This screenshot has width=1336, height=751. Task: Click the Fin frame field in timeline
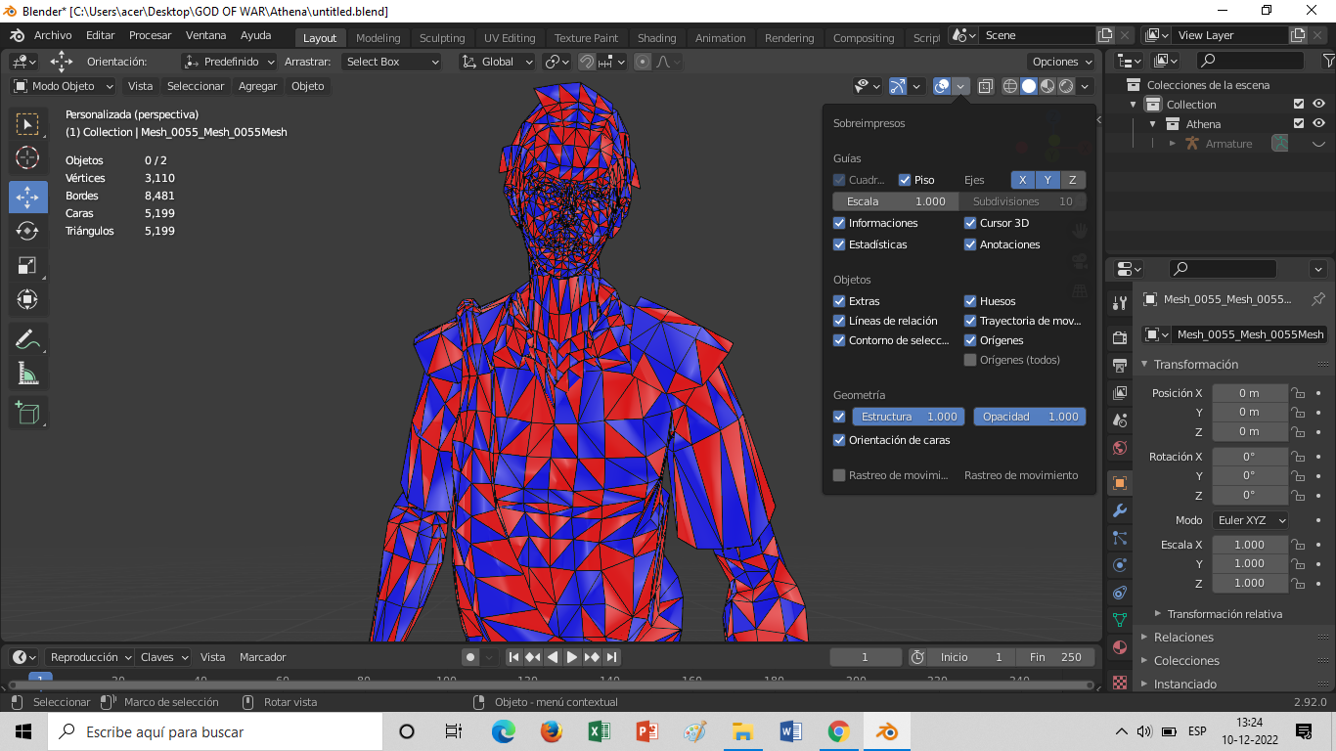1054,657
